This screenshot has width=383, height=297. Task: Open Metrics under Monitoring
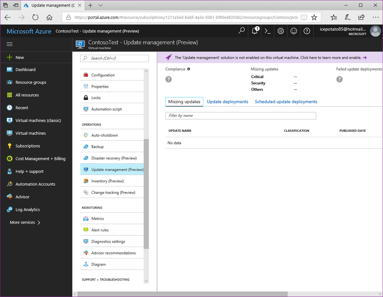point(112,218)
